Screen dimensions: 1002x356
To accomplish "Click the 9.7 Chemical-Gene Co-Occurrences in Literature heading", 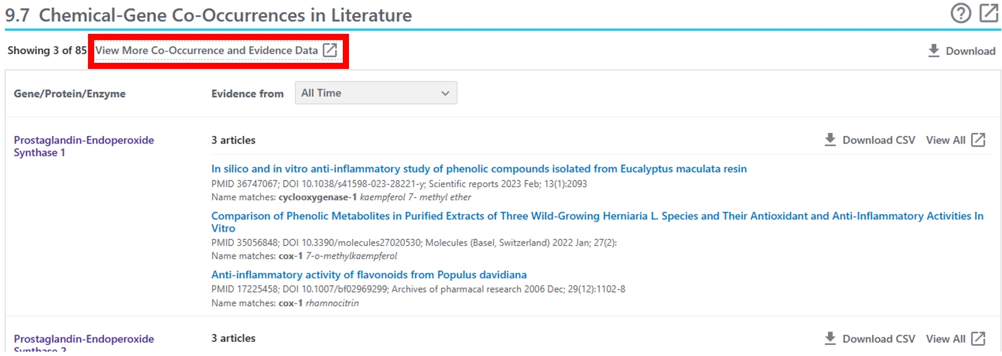I will (209, 15).
